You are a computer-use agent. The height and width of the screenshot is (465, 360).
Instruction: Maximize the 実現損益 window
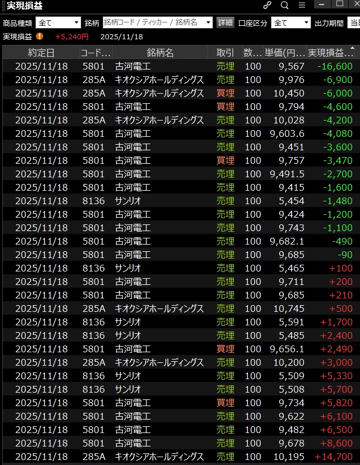(339, 4)
